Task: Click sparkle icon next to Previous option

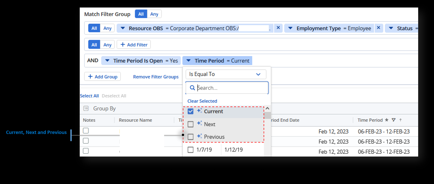Action: (199, 136)
